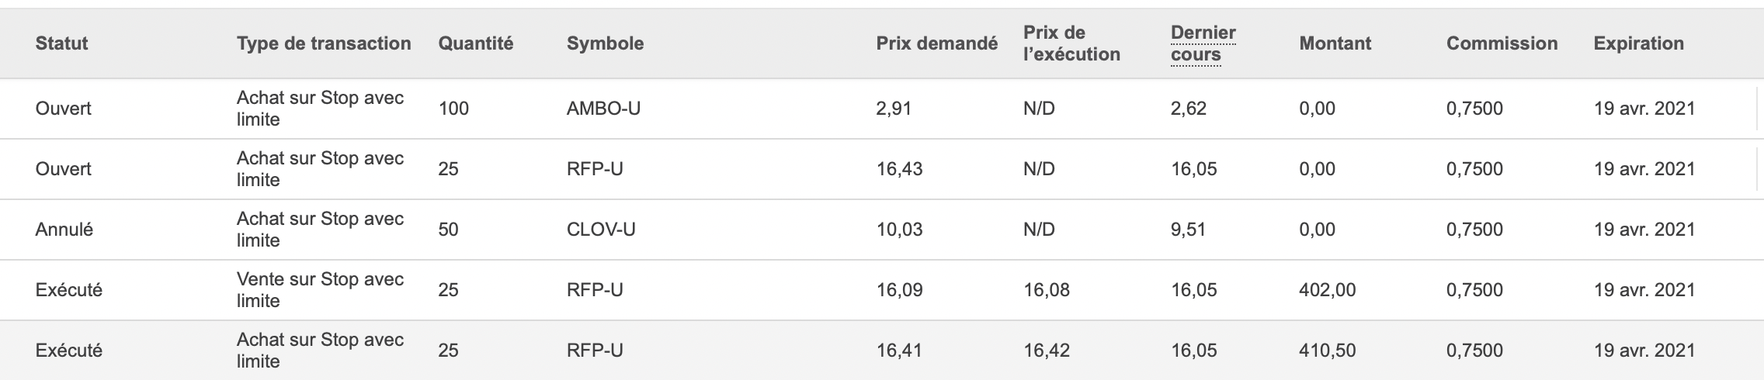The image size is (1764, 380).
Task: Select the Vente sur Stop avec limite order
Action: (x=320, y=290)
